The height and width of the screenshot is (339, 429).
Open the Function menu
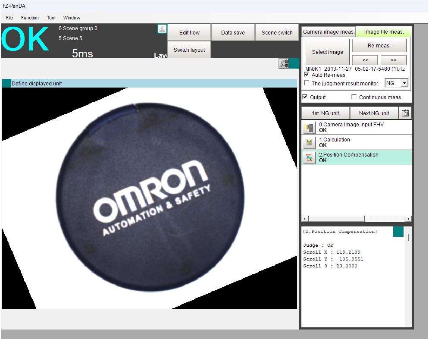(x=30, y=18)
